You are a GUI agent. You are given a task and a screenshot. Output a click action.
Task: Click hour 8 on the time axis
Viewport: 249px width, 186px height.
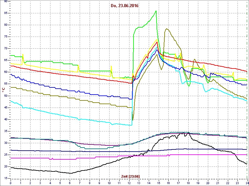(x=89, y=183)
